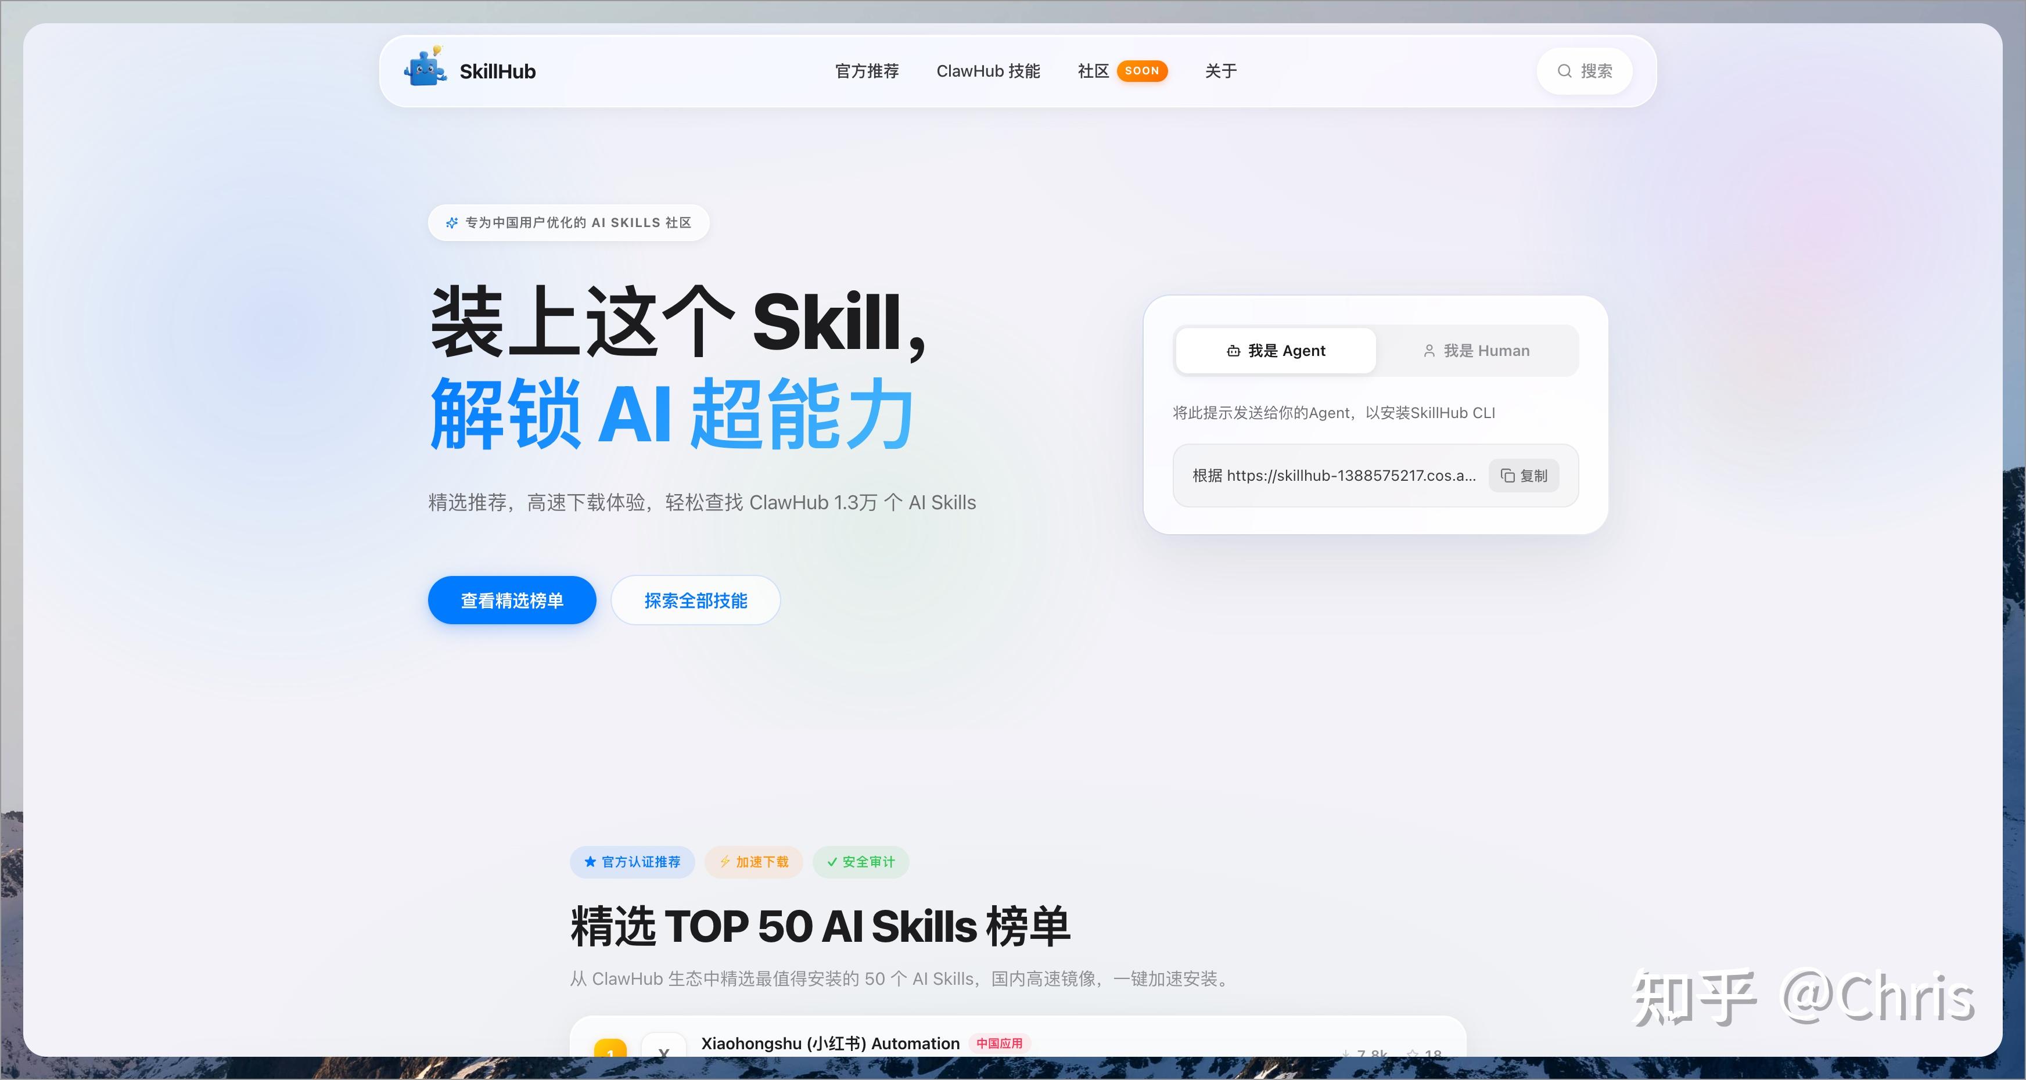Click the 精选 TOP 50 AI Skills 榜单 heading

coord(820,926)
